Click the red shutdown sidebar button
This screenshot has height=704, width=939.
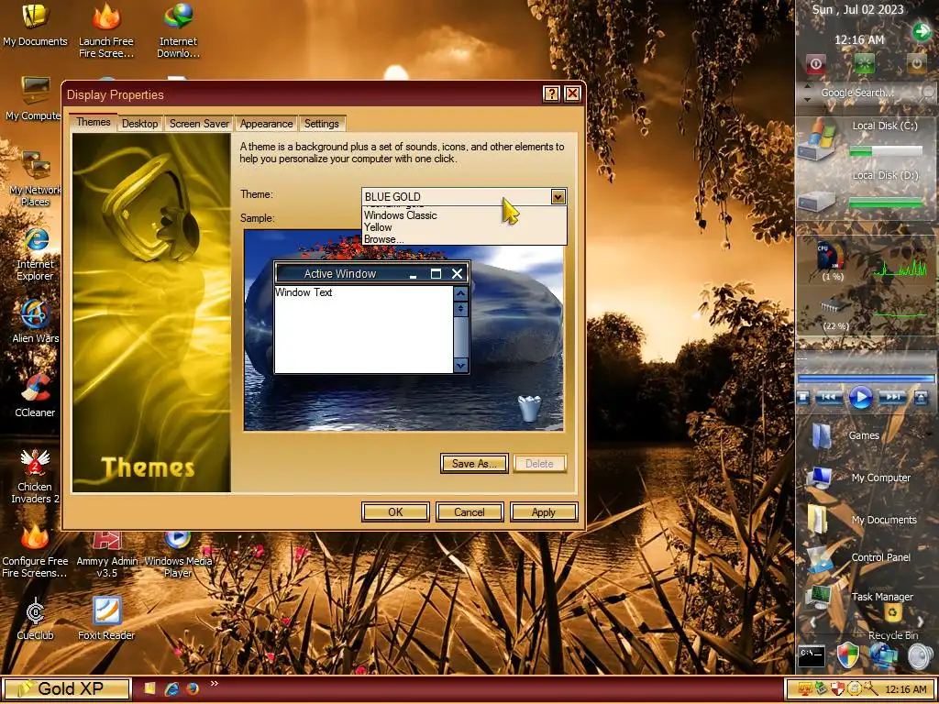click(815, 63)
